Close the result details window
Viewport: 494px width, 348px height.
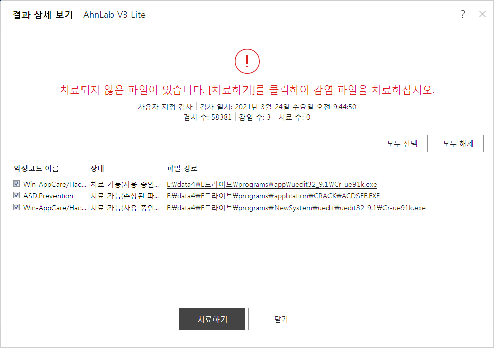(482, 14)
